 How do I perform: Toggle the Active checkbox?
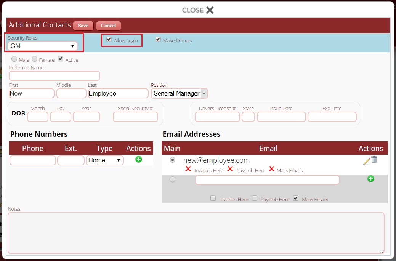point(61,59)
